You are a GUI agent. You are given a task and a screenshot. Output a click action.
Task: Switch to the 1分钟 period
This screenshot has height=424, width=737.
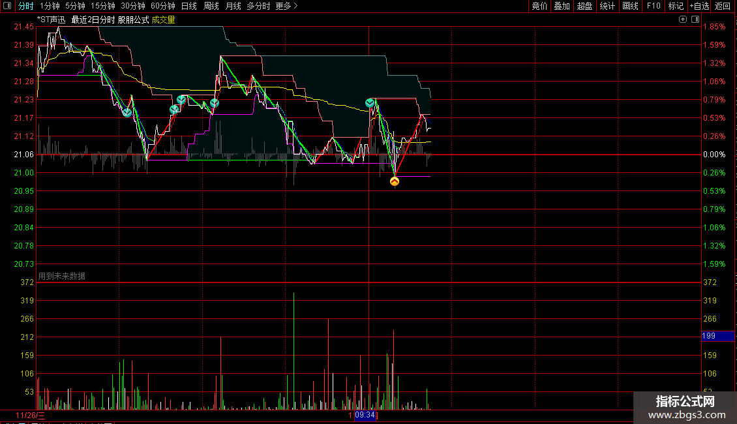(x=50, y=6)
